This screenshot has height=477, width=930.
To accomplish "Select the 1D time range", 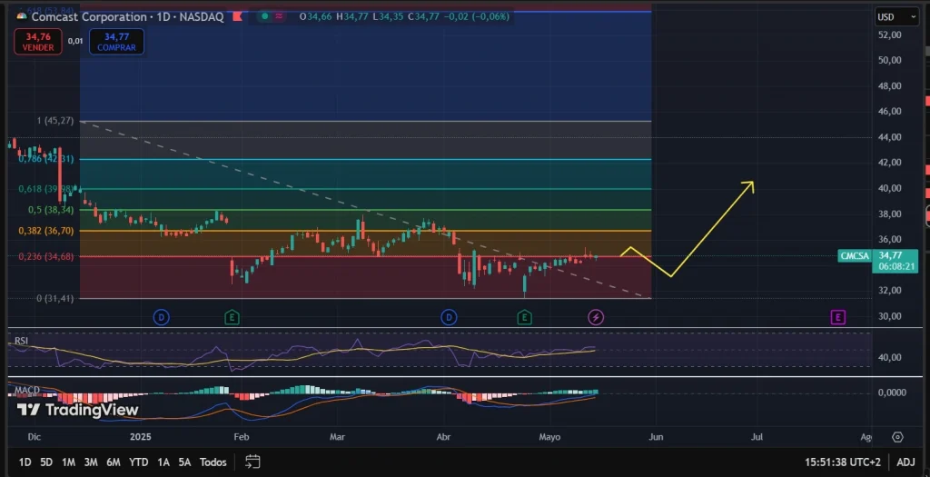I will click(25, 462).
